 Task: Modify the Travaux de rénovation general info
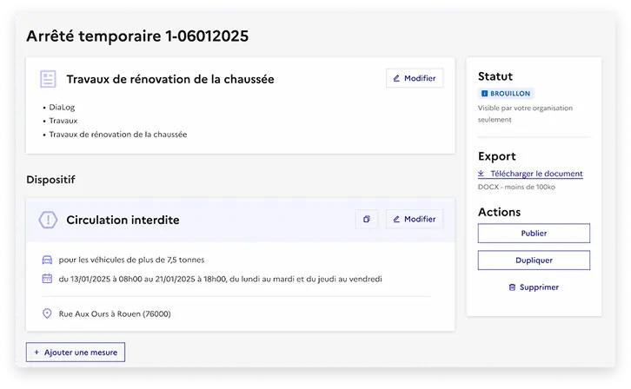pyautogui.click(x=415, y=78)
